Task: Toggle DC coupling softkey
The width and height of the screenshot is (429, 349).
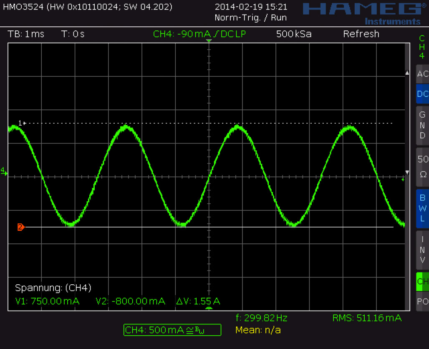Action: click(422, 94)
